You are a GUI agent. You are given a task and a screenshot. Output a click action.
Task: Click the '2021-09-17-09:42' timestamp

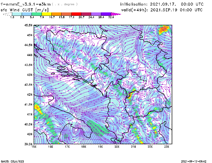pyautogui.click(x=194, y=161)
